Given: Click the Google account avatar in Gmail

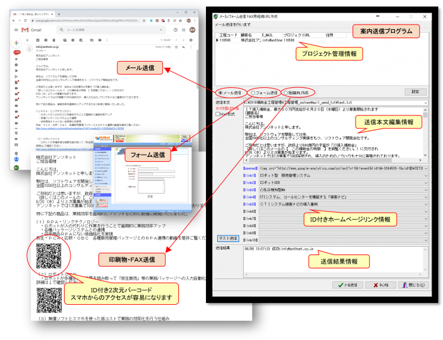Looking at the screenshot, I should (x=192, y=30).
